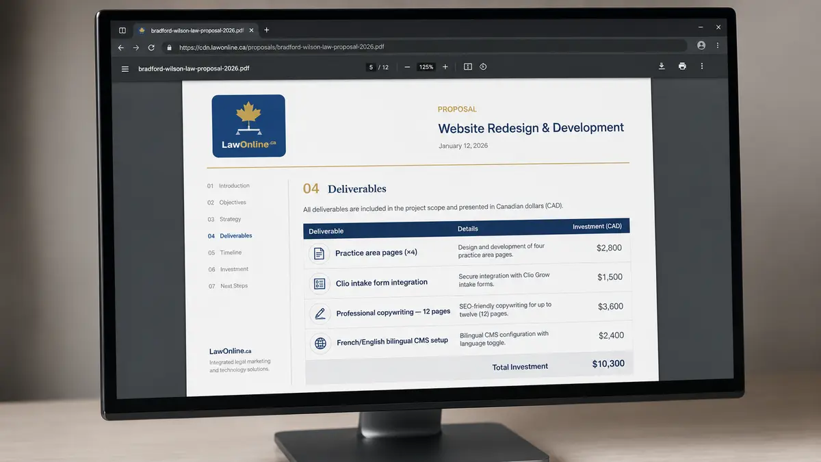Click the bilingual CMS globe icon
821x462 pixels.
[x=320, y=343]
